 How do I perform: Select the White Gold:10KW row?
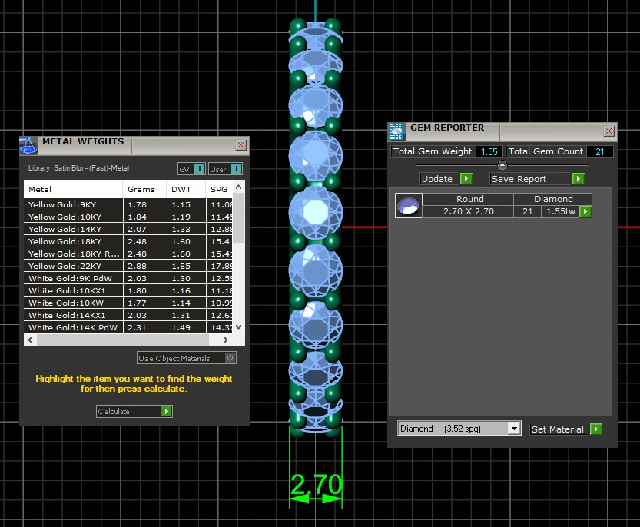point(128,303)
